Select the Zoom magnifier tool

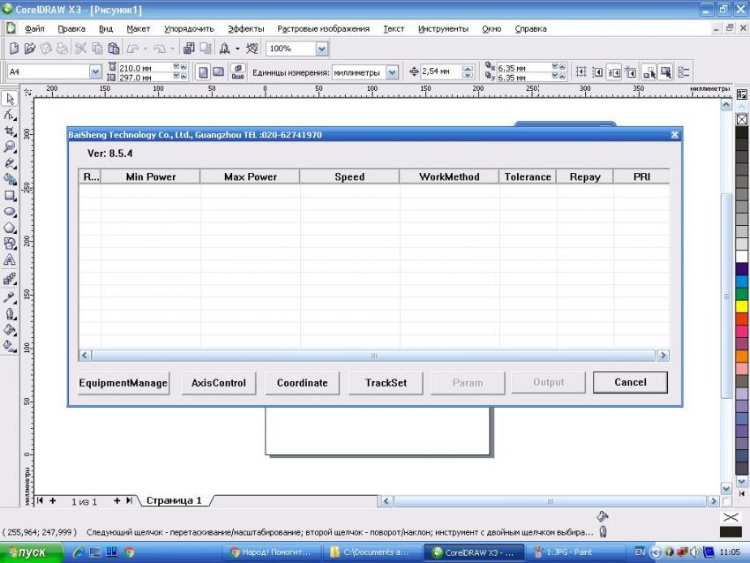click(x=10, y=146)
